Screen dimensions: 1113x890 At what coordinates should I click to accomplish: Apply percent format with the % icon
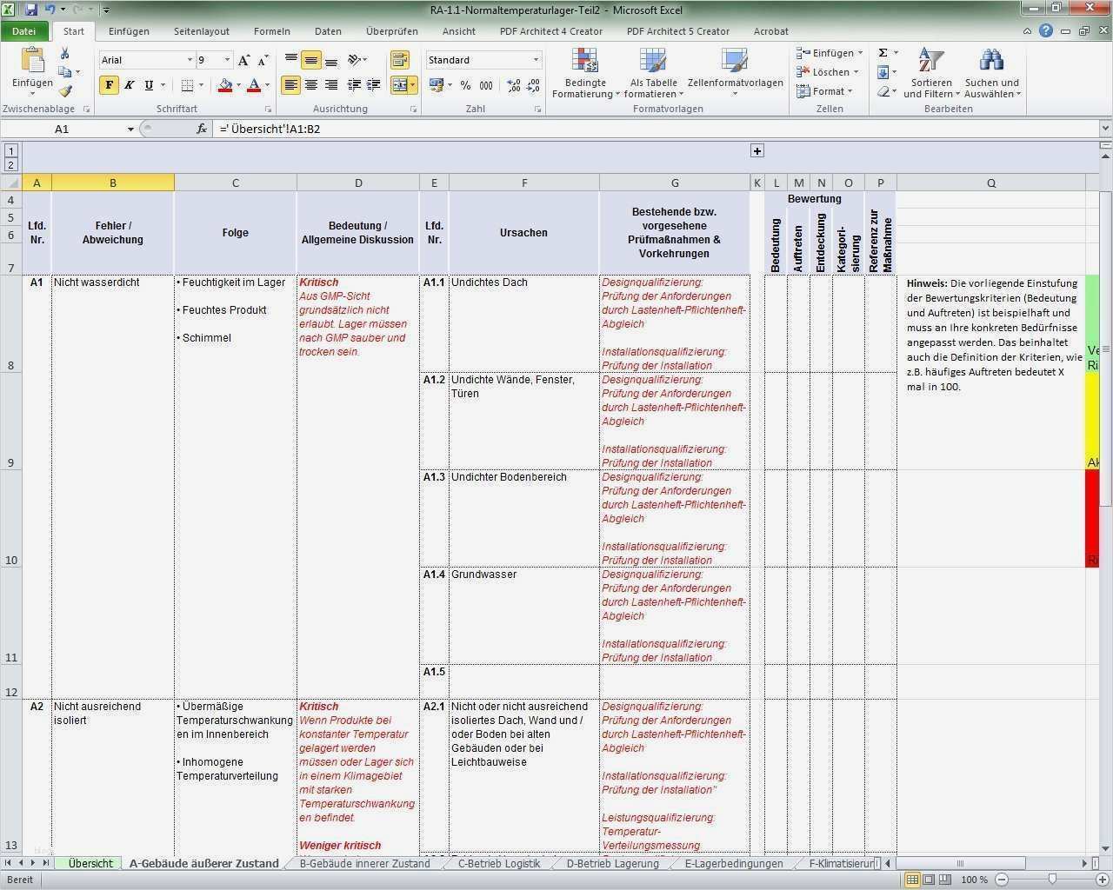click(x=466, y=85)
